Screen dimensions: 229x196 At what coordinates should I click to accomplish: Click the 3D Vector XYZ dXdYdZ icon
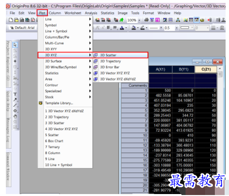(x=96, y=79)
